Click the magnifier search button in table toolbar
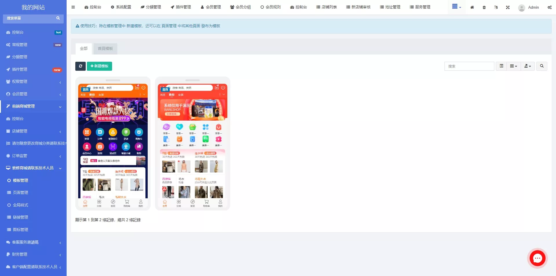This screenshot has height=276, width=556. pos(542,66)
